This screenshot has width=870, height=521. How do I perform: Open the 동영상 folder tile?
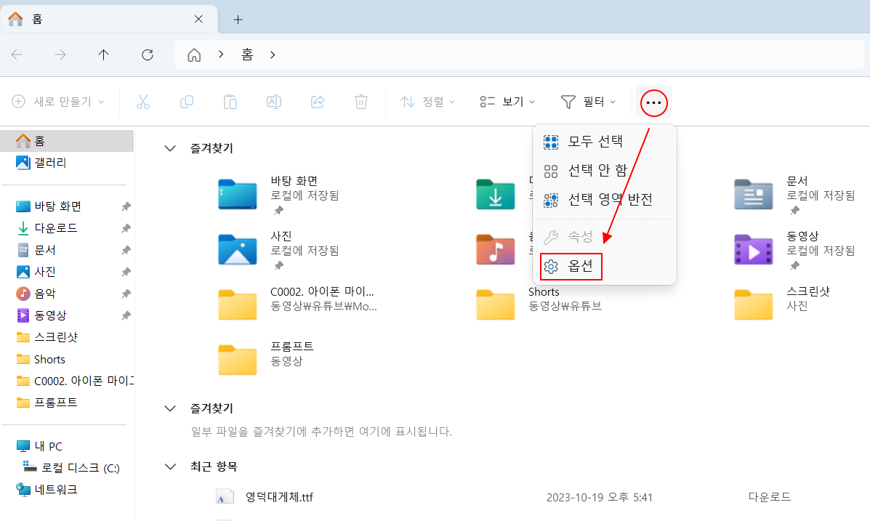click(794, 250)
